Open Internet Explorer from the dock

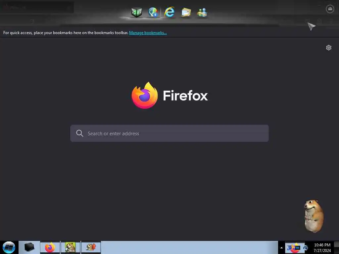(x=169, y=12)
